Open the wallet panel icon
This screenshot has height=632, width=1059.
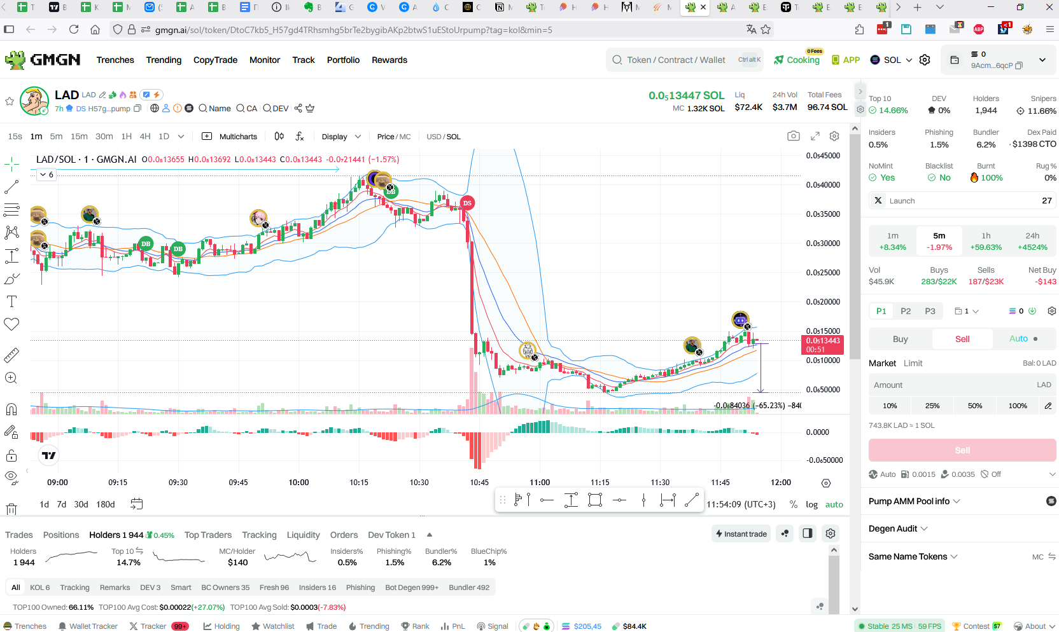click(x=955, y=60)
